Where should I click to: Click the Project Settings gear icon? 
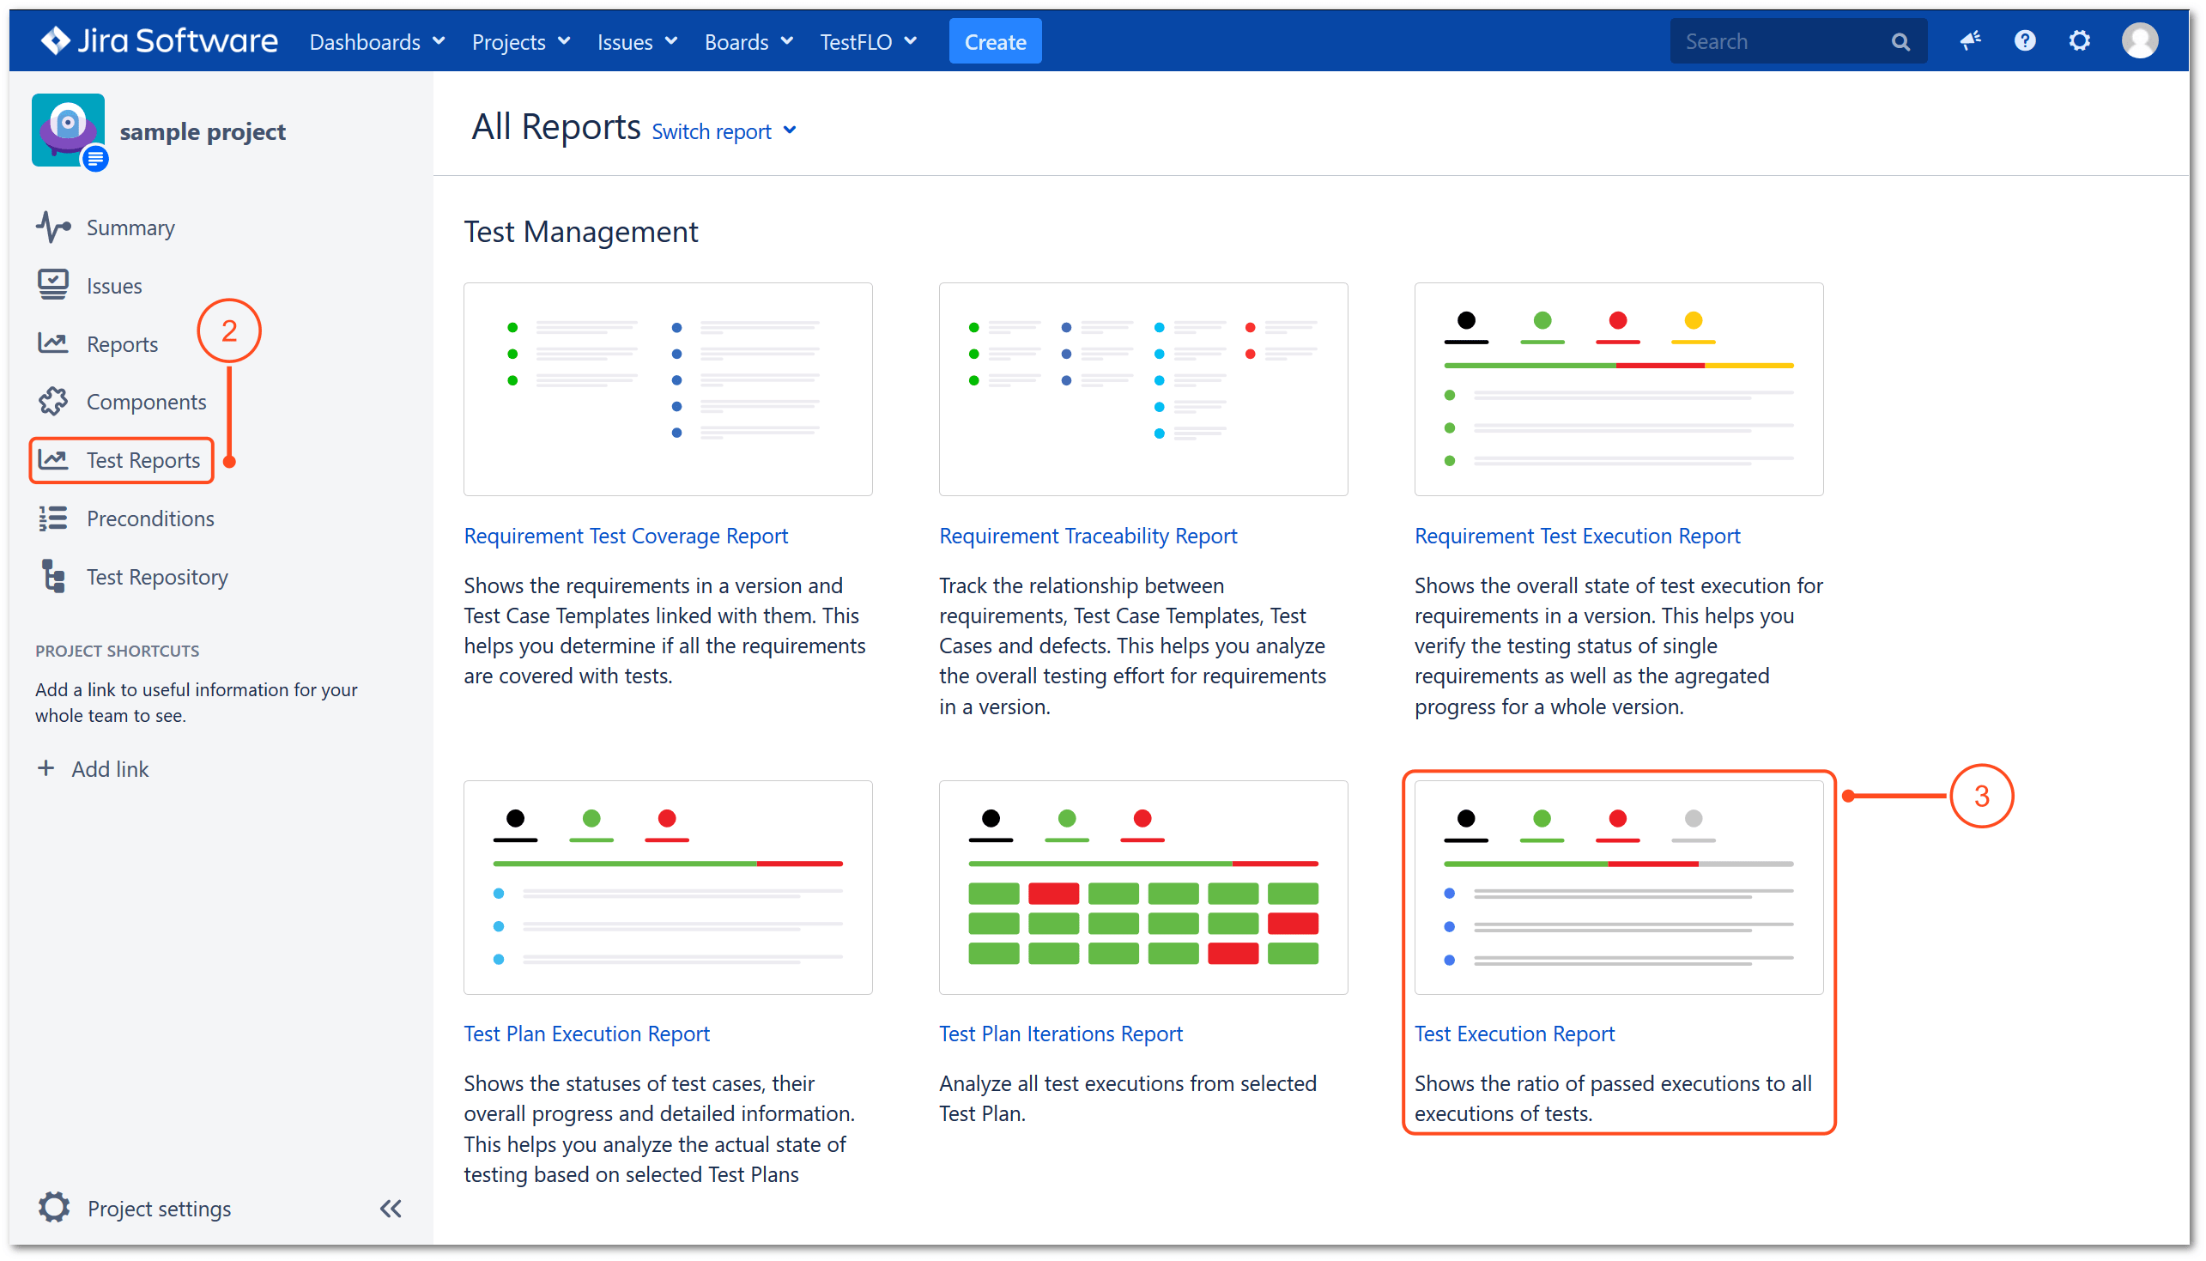click(55, 1208)
